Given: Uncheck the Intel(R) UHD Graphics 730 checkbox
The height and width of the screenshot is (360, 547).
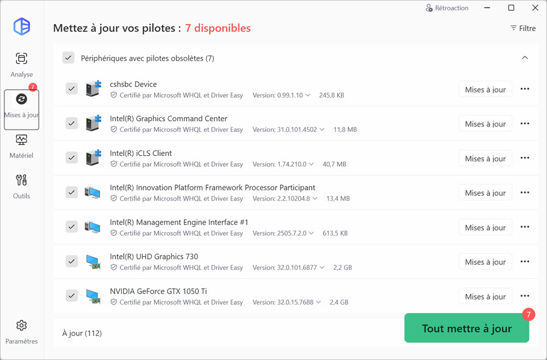Looking at the screenshot, I should coord(72,262).
